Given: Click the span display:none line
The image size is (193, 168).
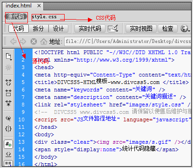Looking at the screenshot, I should coord(106,149).
